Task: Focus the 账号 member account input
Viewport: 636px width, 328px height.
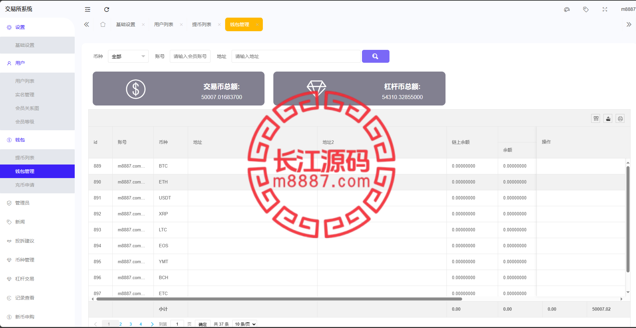Action: [x=190, y=56]
